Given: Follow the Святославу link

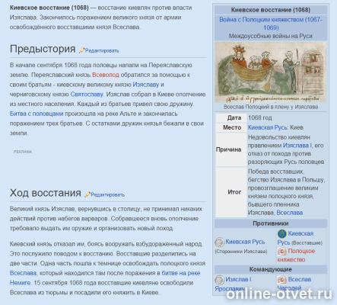Looking at the screenshot, I should tap(87, 95).
